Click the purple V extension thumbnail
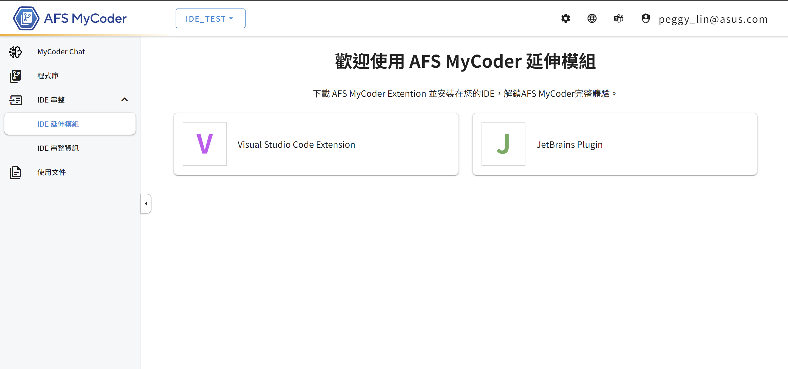Screen dimensions: 788x369 205,144
